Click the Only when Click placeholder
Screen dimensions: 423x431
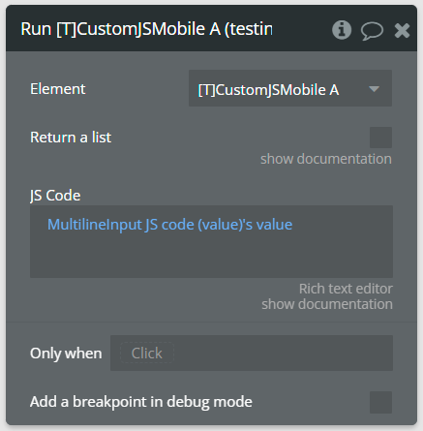[x=147, y=353]
